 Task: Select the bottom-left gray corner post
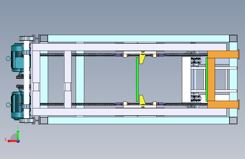[44, 121]
